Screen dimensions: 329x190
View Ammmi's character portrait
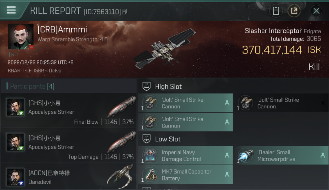coord(21,36)
